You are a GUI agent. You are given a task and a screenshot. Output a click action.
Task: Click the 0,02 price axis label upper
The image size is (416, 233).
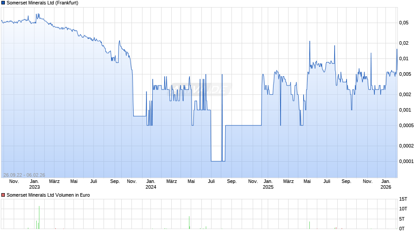(404, 43)
